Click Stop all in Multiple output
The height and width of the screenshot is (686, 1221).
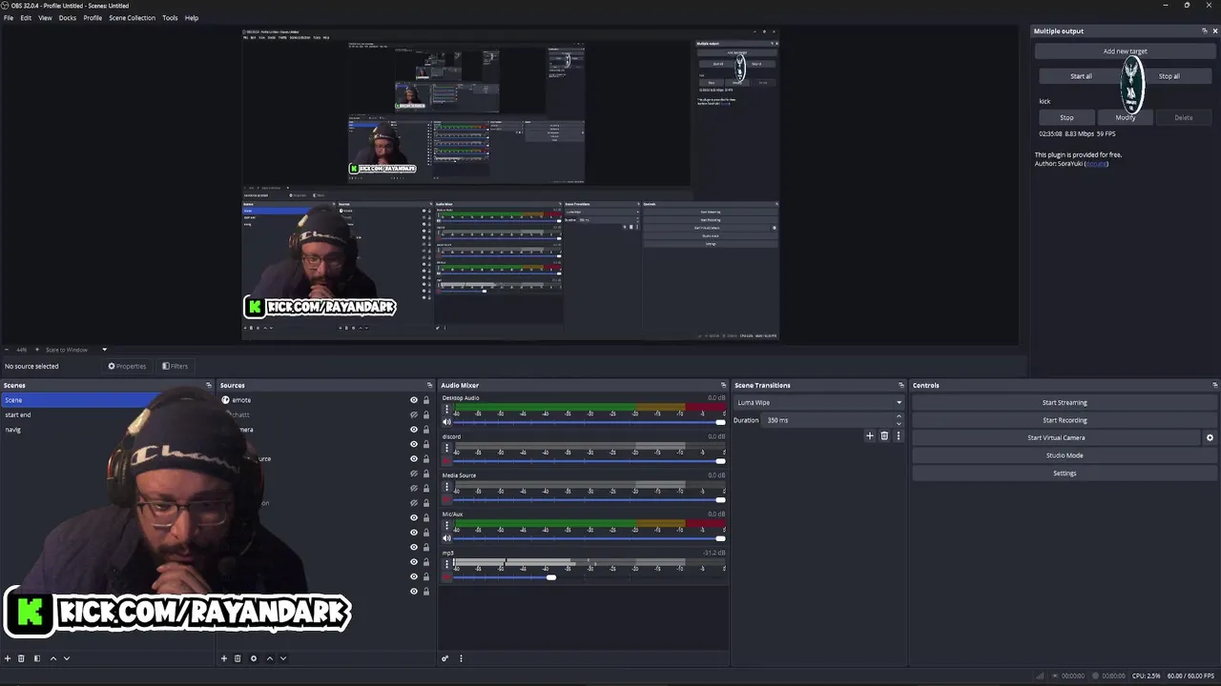pyautogui.click(x=1169, y=76)
